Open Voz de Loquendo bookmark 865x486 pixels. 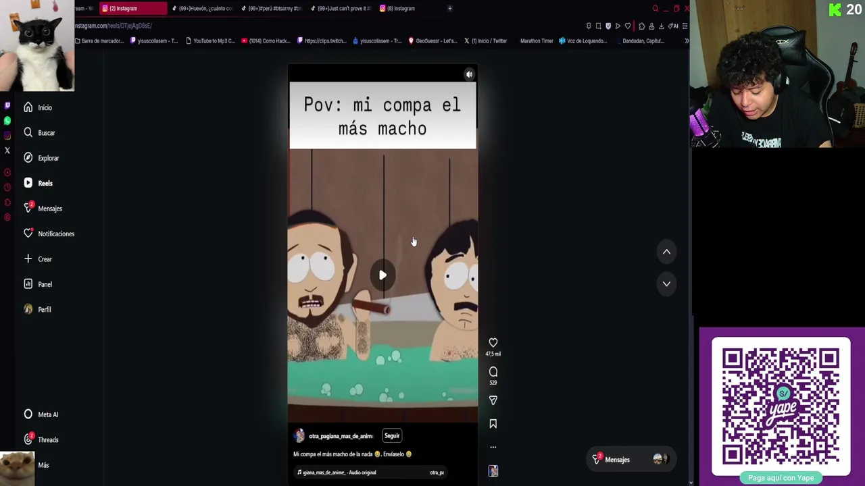point(583,41)
